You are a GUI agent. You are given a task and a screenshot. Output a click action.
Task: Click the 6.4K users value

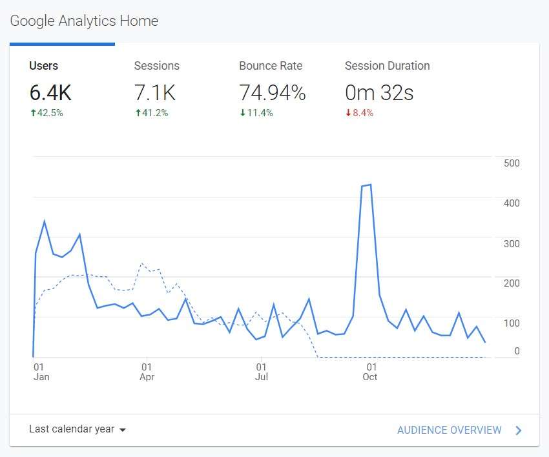[50, 93]
